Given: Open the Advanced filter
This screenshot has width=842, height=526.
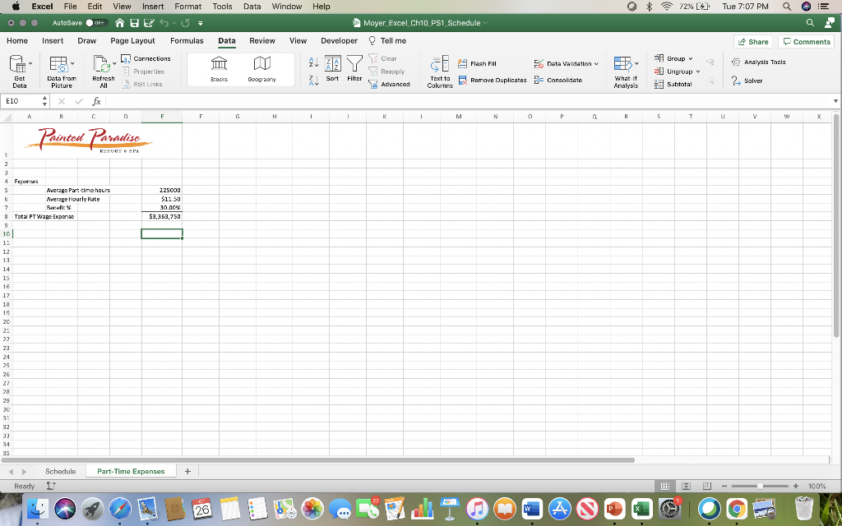Looking at the screenshot, I should click(390, 85).
